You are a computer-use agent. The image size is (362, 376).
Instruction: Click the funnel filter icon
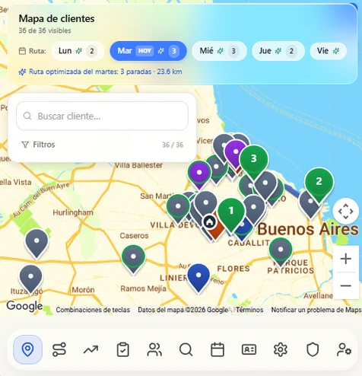(x=25, y=145)
